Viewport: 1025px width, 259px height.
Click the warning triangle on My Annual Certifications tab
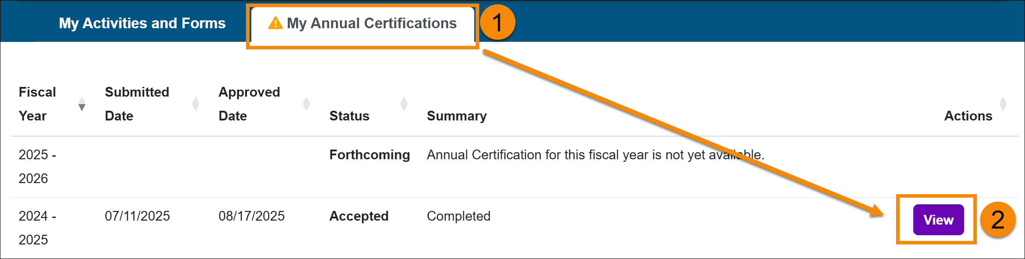pos(275,23)
